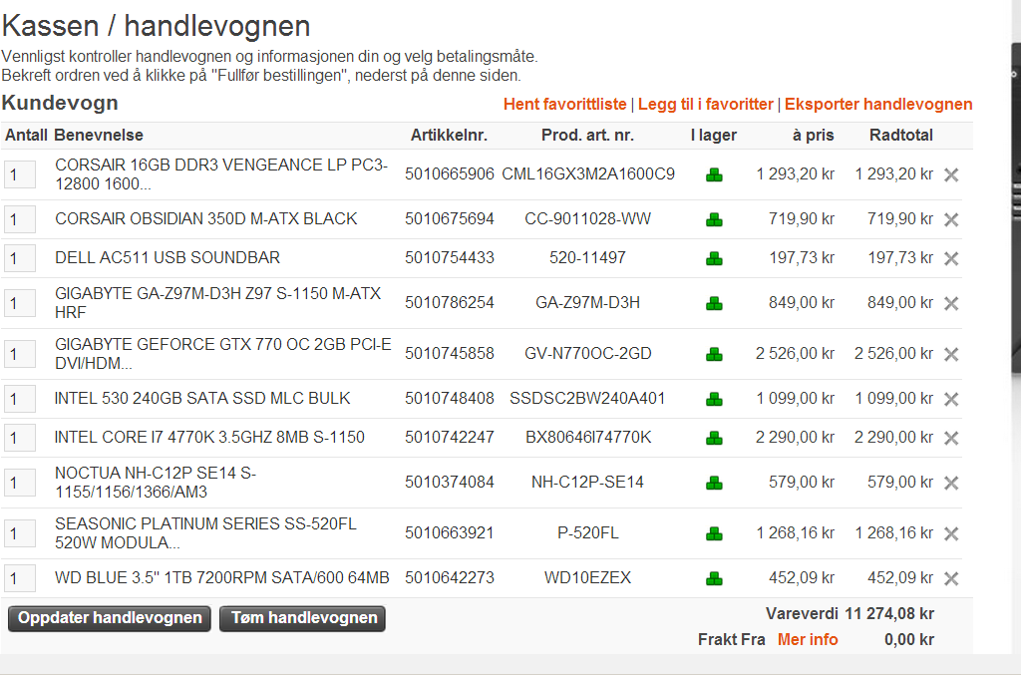Open NOCTUA NH-C12P SE14 product name
Viewport: 1021px width, 675px height.
tap(156, 483)
